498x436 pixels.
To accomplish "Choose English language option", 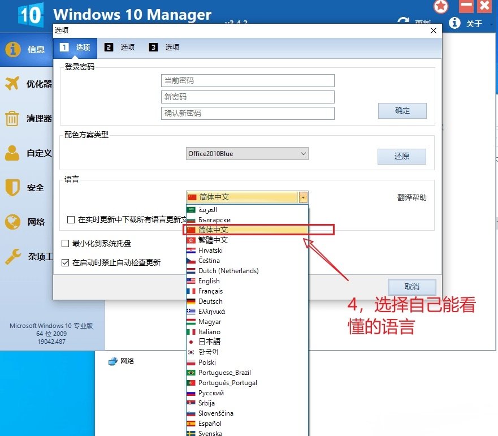I will point(247,281).
